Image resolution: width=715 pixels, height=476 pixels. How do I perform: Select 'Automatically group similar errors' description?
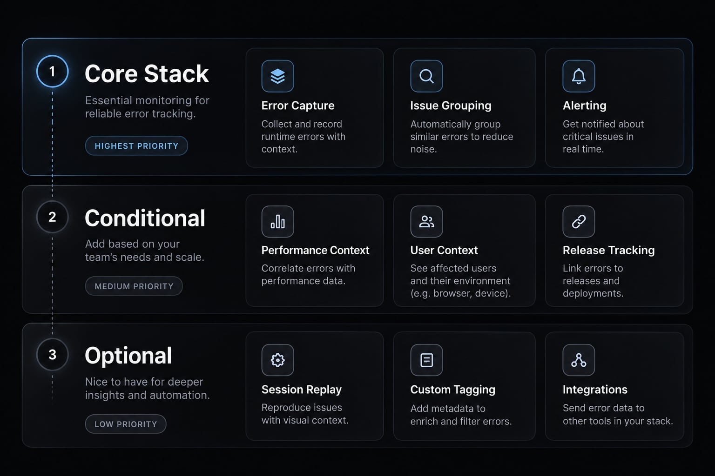coord(462,137)
